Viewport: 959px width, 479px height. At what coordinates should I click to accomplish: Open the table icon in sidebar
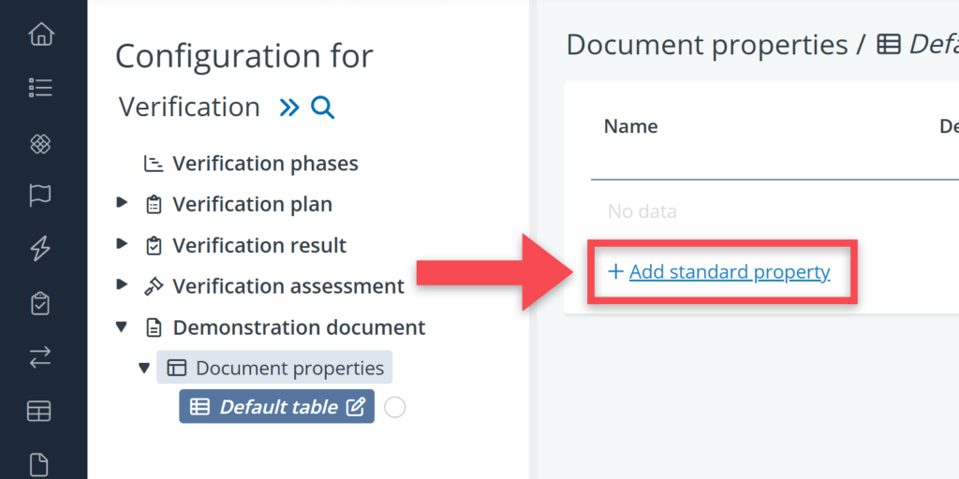pyautogui.click(x=41, y=411)
